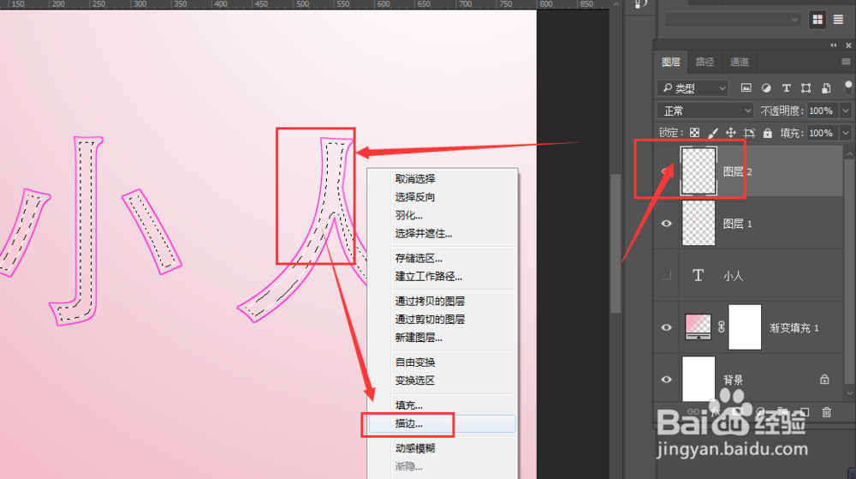The image size is (856, 479).
Task: Click the 渐变填充 1 layer mask thumbnail
Action: click(x=745, y=327)
